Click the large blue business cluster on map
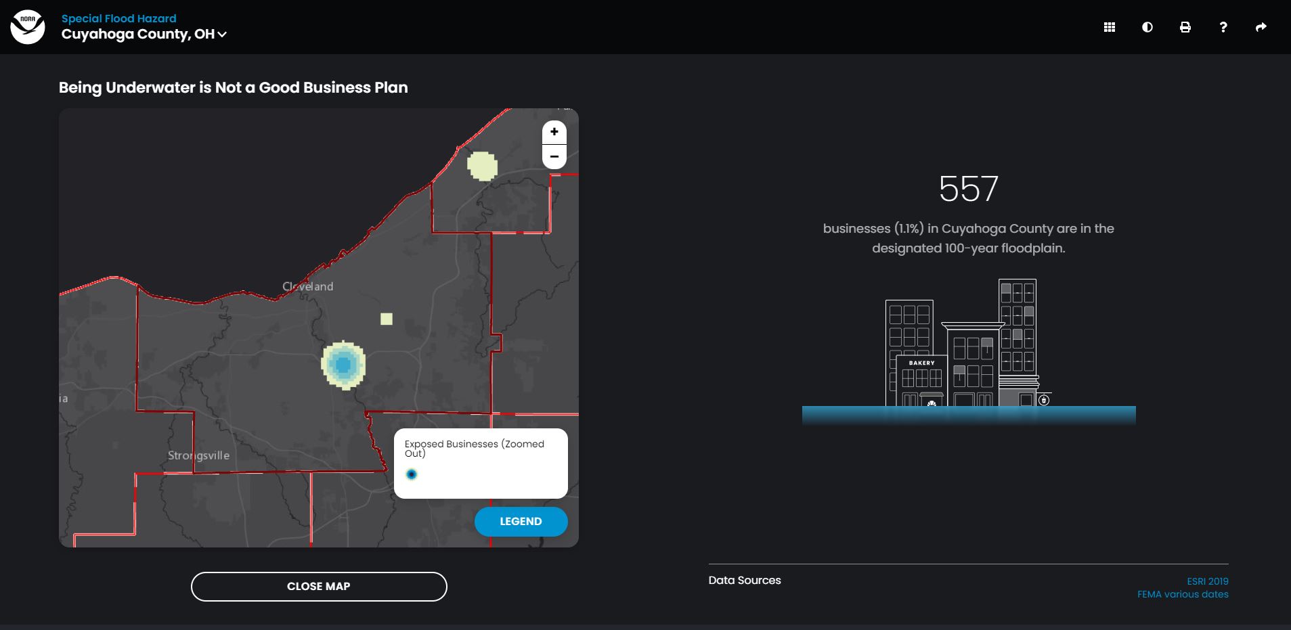 (343, 365)
